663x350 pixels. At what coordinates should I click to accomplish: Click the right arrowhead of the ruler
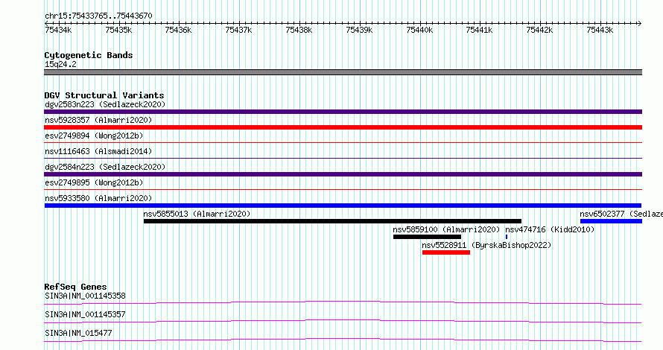[639, 24]
